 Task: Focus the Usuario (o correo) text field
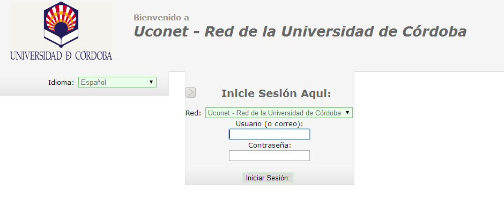click(269, 135)
